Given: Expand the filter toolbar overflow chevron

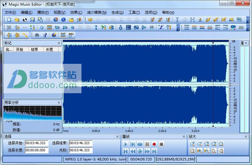Looking at the screenshot, I should pos(248,27).
